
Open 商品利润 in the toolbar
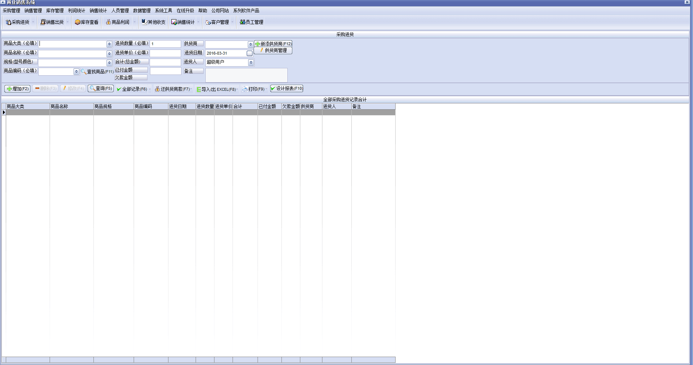117,22
